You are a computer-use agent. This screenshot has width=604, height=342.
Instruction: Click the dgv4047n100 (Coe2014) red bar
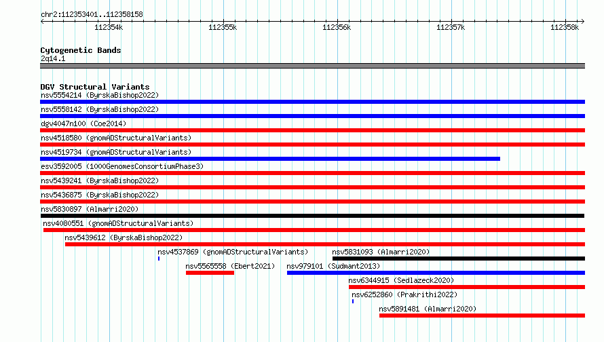click(312, 130)
